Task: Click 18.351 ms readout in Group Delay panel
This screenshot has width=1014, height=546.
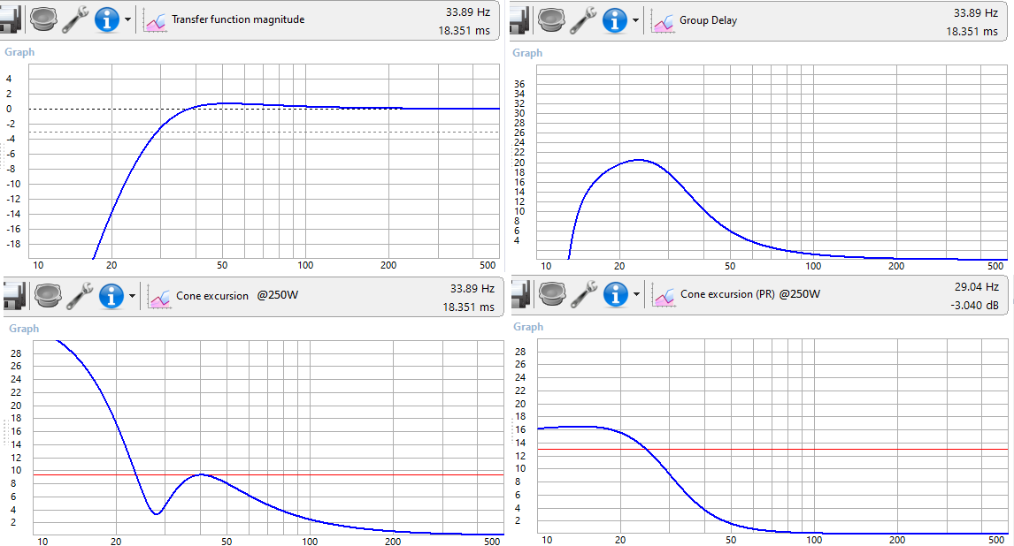Action: point(972,31)
